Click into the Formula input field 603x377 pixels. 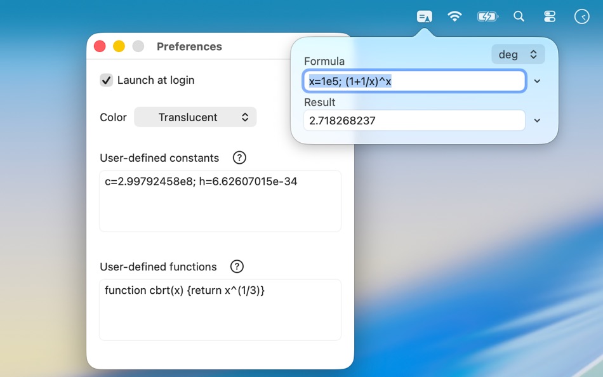coord(414,81)
